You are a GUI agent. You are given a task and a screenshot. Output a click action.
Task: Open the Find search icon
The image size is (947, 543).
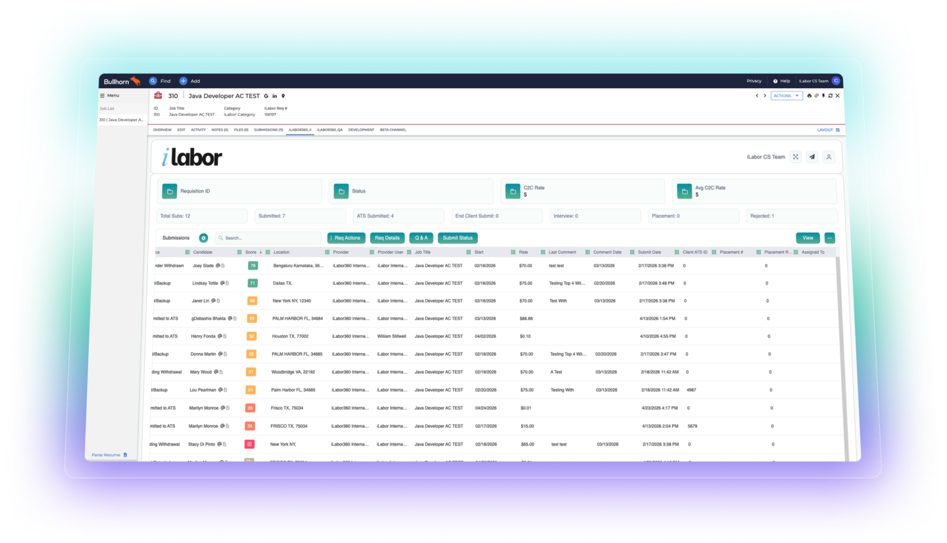(x=153, y=81)
